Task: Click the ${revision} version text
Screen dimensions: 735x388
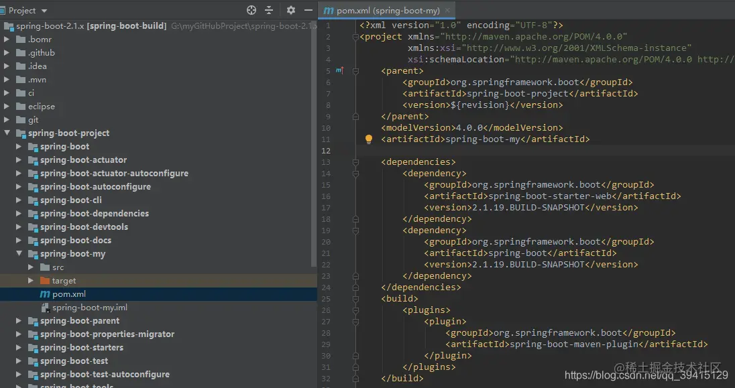Action: [480, 105]
